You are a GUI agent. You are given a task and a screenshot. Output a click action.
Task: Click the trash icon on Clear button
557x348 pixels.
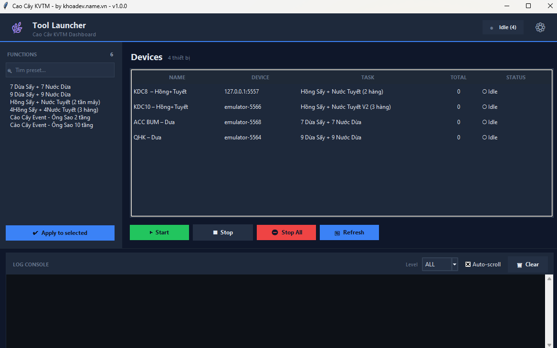tap(519, 265)
